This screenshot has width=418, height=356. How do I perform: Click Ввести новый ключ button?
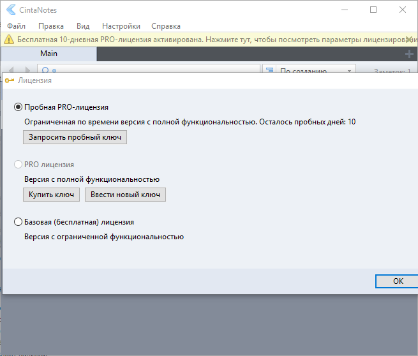click(125, 195)
